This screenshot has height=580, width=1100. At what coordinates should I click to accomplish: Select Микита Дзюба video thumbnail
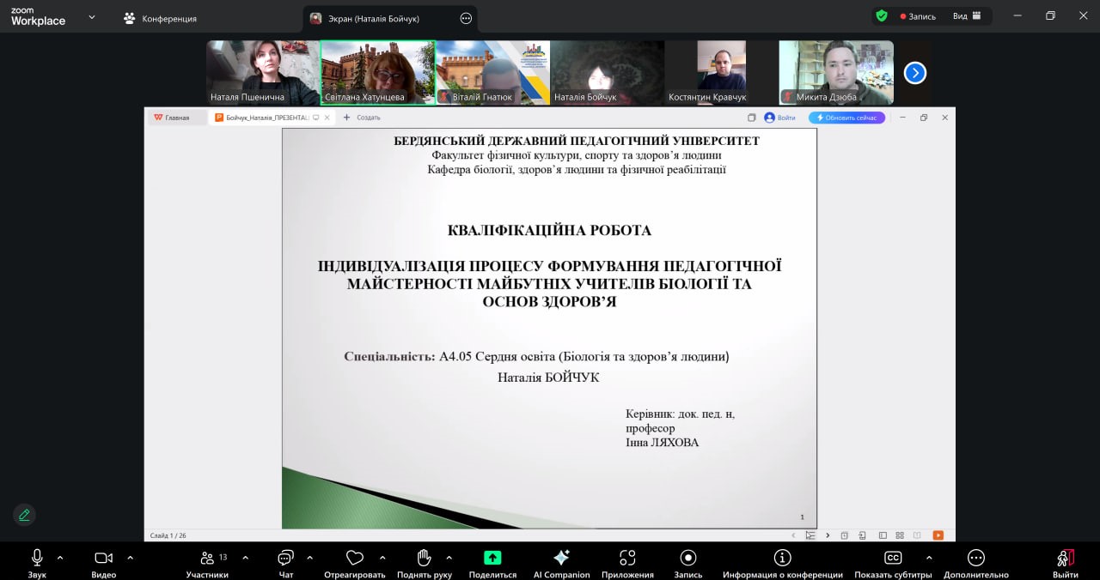(x=835, y=73)
